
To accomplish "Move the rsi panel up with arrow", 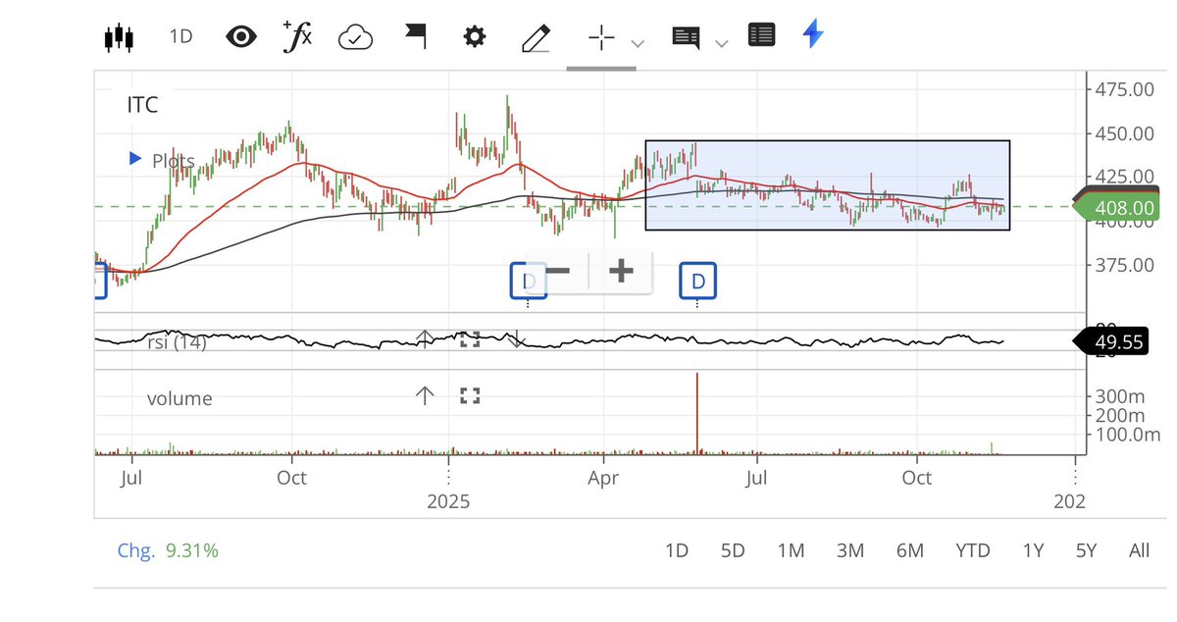I will coord(424,338).
